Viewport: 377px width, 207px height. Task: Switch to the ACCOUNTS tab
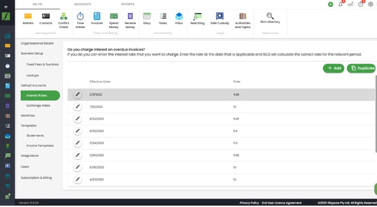tap(83, 4)
